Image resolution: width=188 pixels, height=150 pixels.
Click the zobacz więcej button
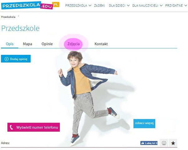tap(144, 123)
